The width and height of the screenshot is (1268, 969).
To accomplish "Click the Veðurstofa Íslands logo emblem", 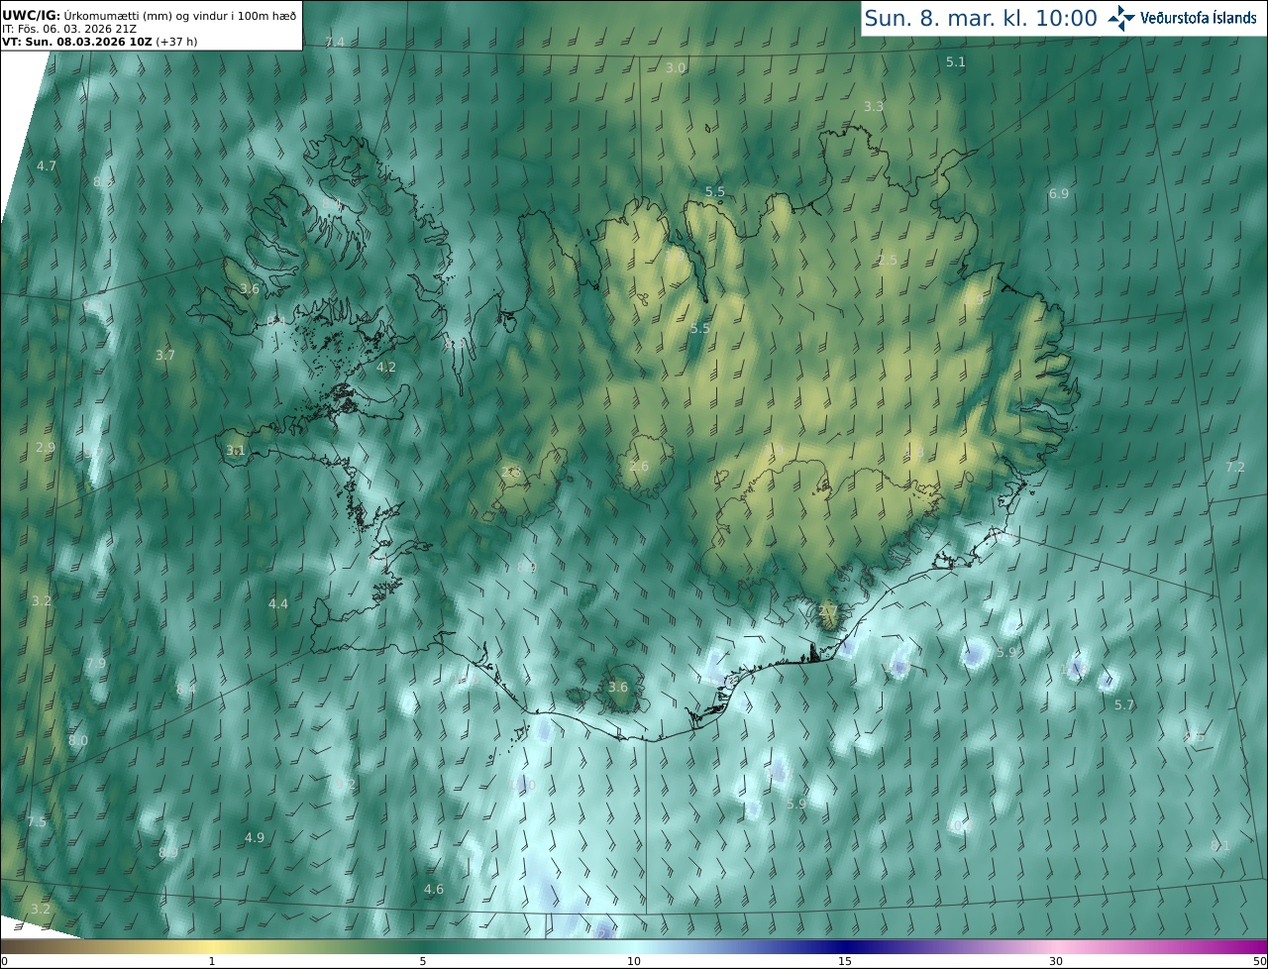I will [1121, 18].
